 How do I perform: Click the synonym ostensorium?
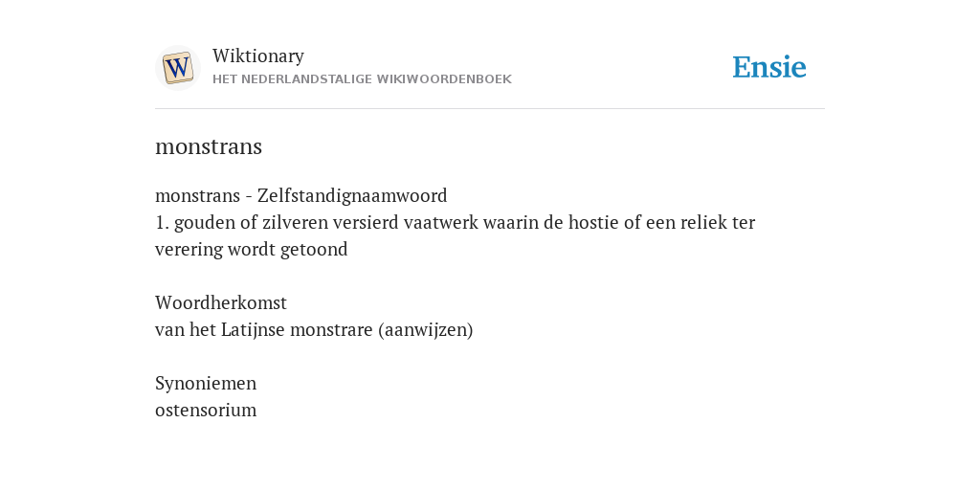206,411
